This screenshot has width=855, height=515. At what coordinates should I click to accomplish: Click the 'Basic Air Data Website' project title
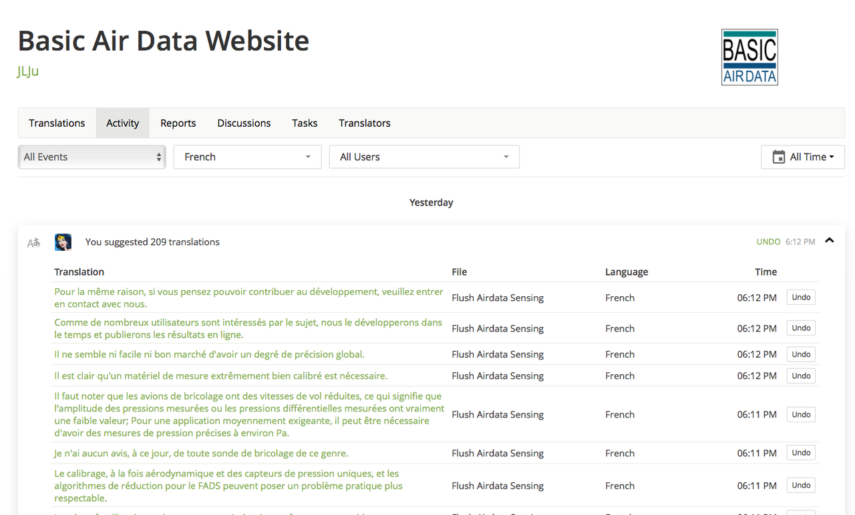click(164, 41)
